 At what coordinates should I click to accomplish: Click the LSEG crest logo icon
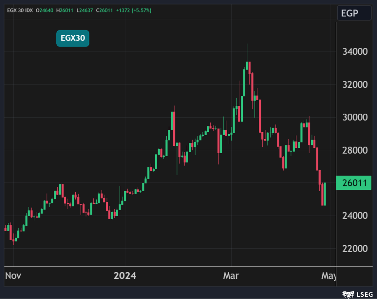point(348,294)
